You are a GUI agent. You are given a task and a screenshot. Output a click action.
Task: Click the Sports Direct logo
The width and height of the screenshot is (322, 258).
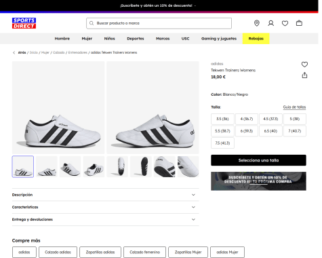click(24, 23)
